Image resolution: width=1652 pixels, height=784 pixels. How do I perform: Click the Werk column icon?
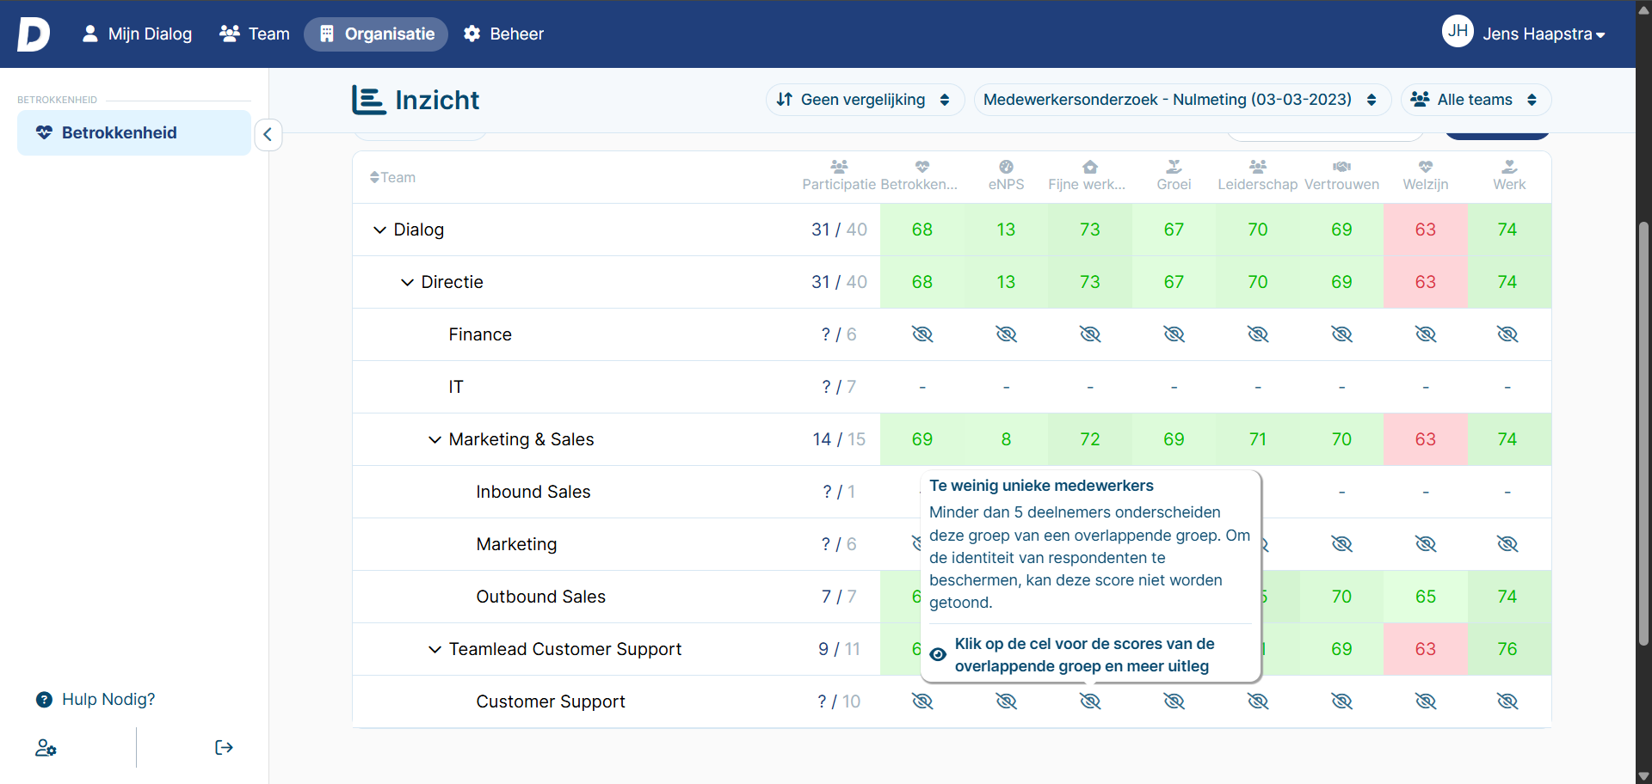[x=1509, y=166]
